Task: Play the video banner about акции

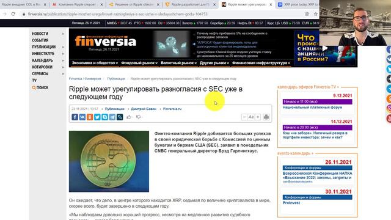Action: [325, 48]
